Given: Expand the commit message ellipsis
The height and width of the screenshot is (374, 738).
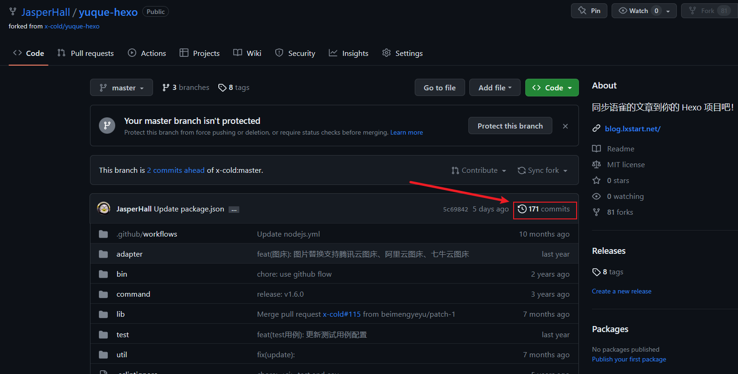Looking at the screenshot, I should point(234,210).
